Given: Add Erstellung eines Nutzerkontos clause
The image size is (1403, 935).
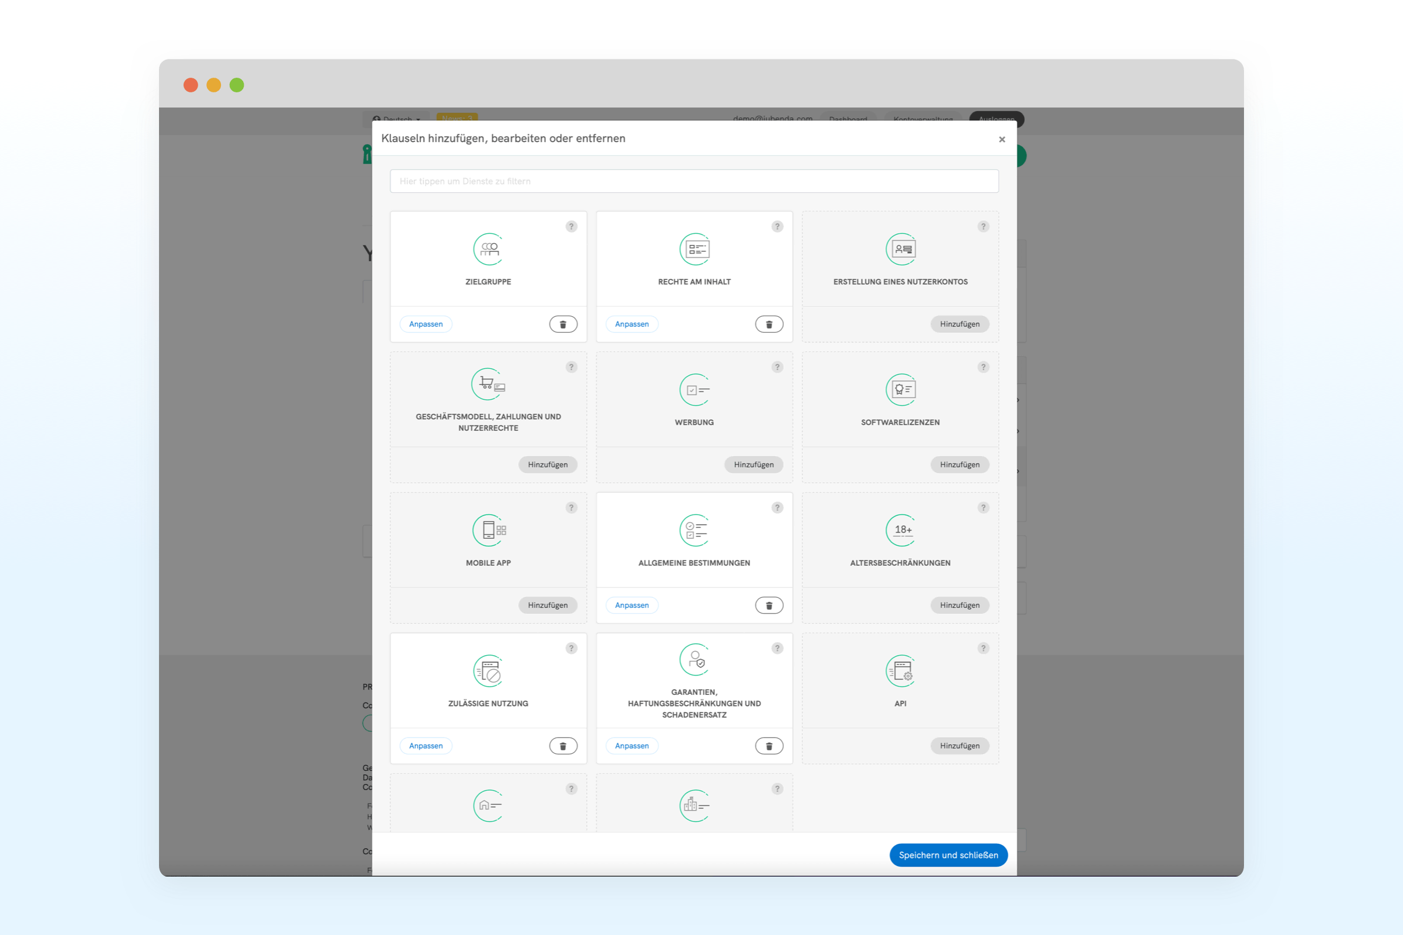Looking at the screenshot, I should (x=959, y=324).
